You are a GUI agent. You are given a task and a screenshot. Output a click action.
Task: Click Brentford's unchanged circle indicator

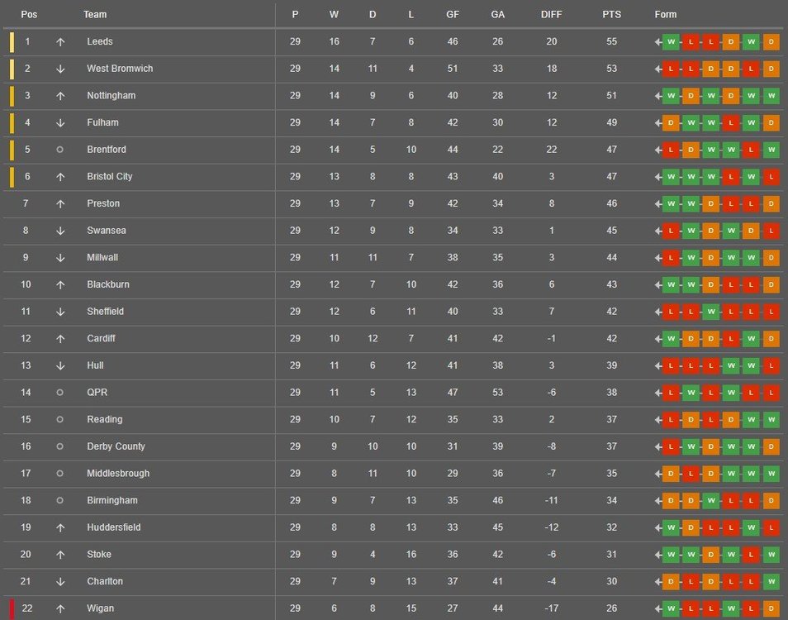59,150
